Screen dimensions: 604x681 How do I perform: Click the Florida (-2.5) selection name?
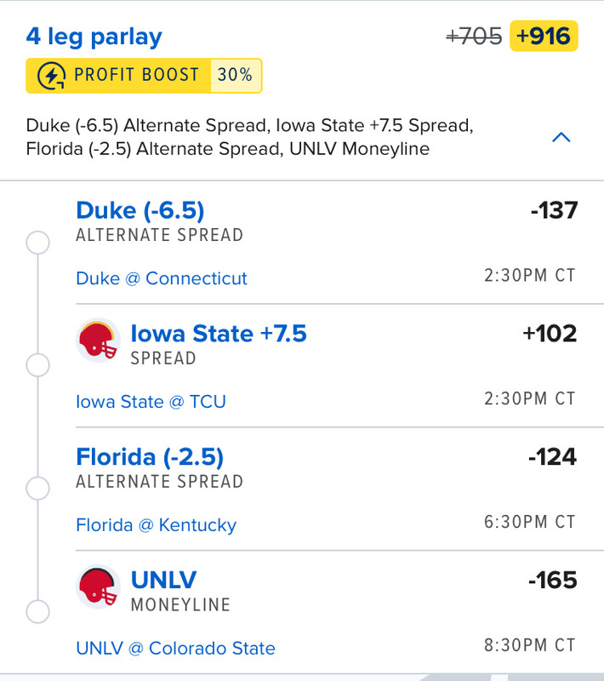[x=150, y=457]
